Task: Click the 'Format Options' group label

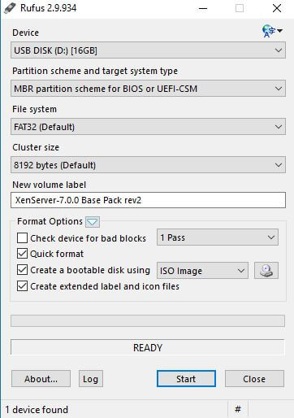Action: pos(50,221)
